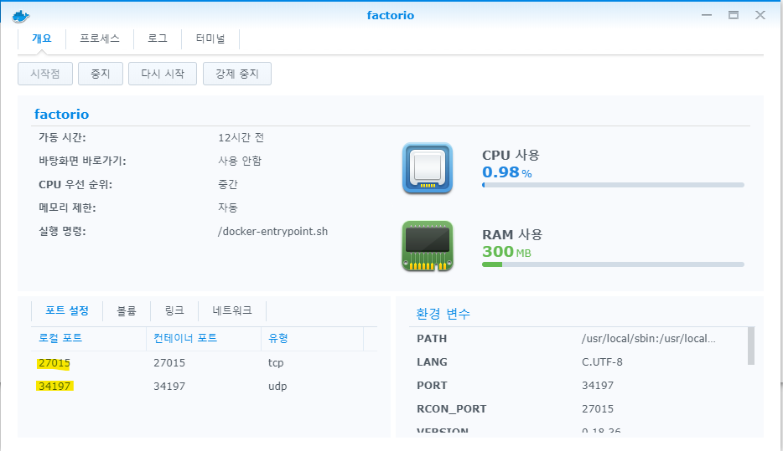
Task: Select the 개요 tab
Action: (x=41, y=38)
